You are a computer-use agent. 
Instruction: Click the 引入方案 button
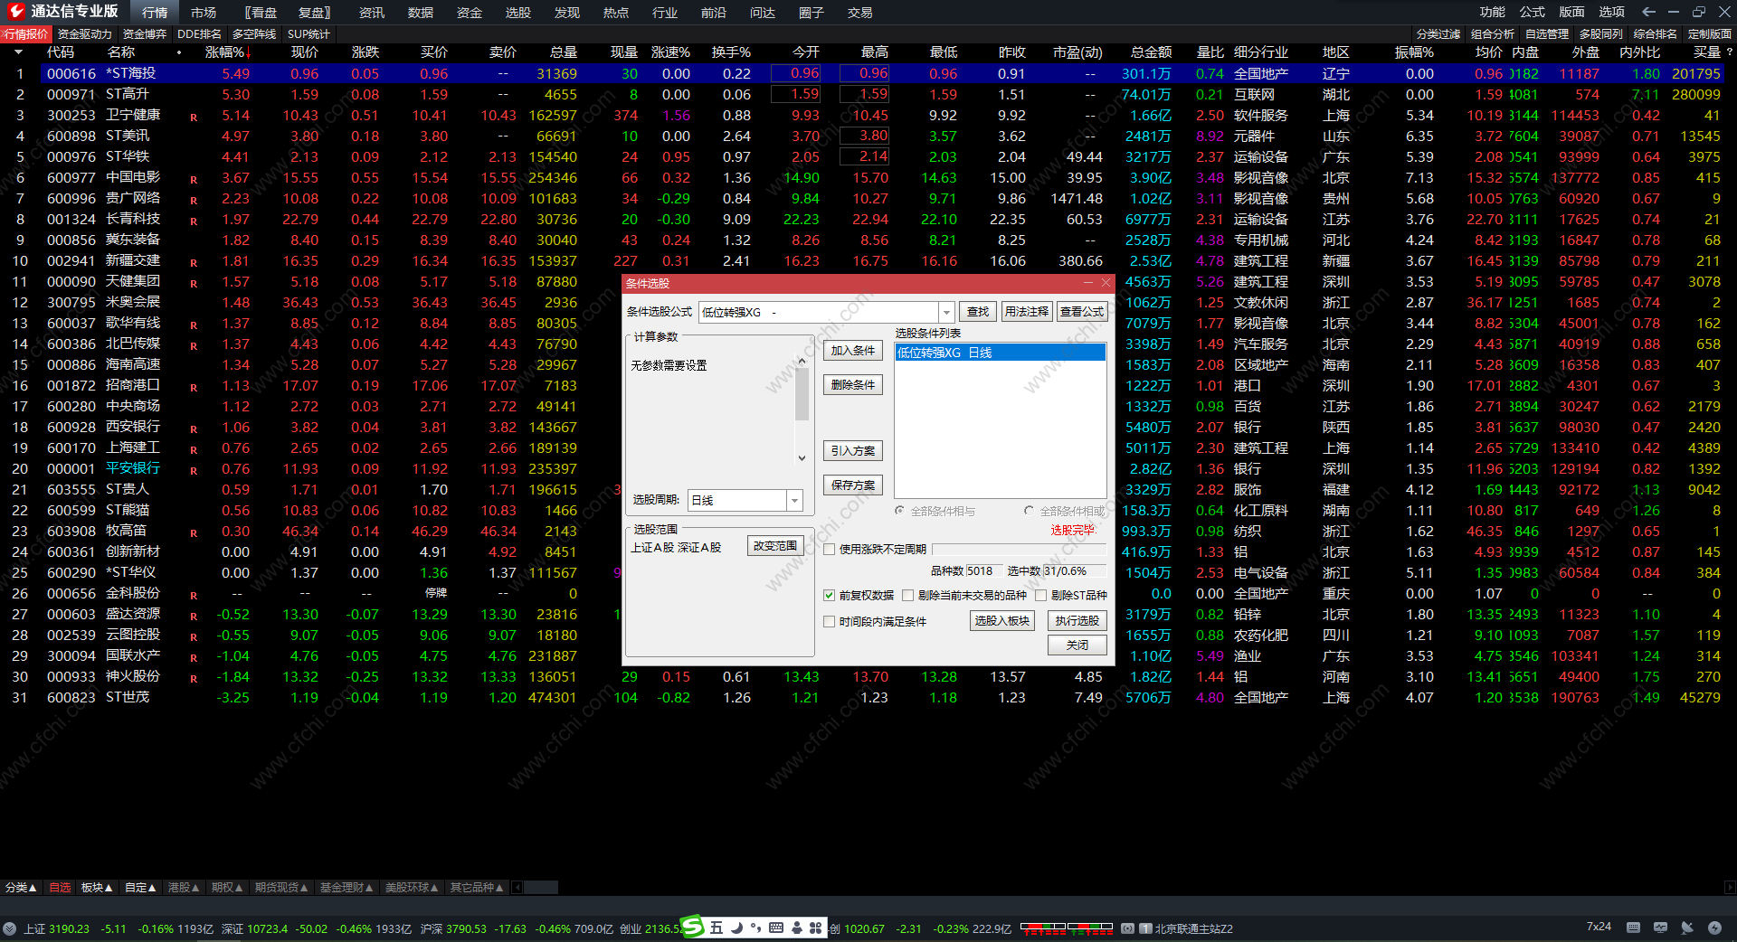(853, 451)
